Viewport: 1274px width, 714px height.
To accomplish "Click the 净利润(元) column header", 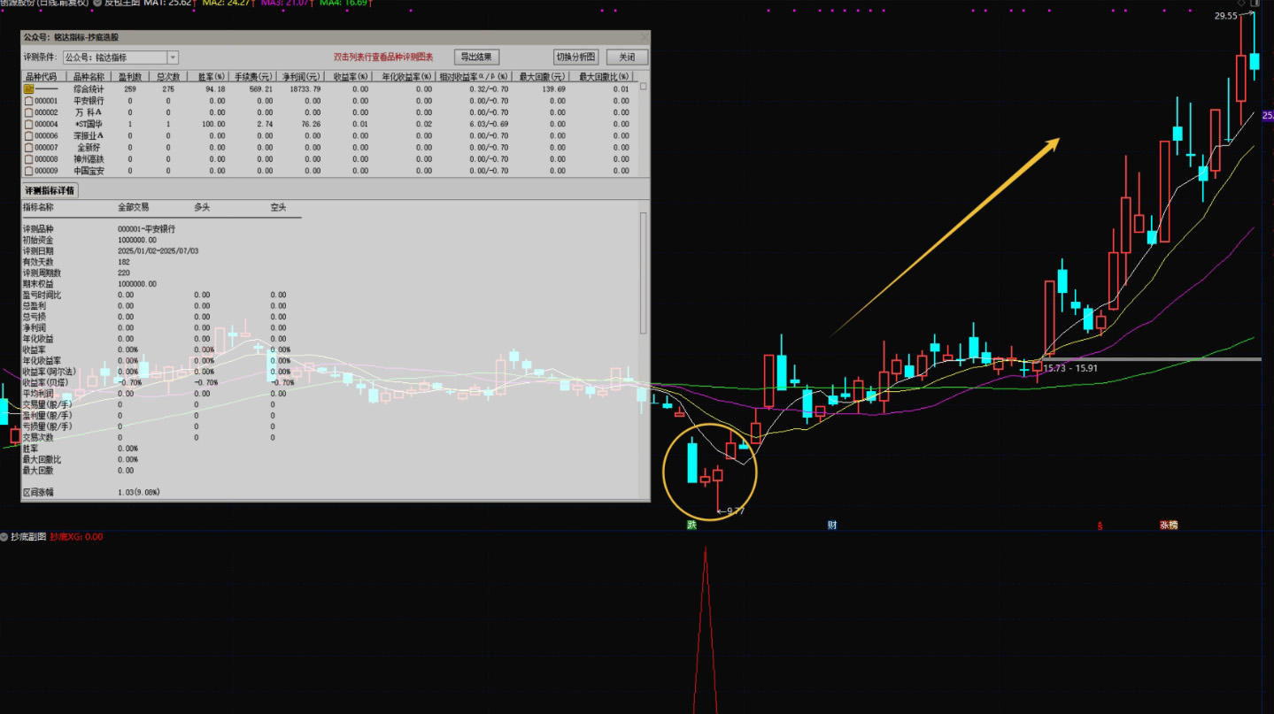I will coord(301,77).
